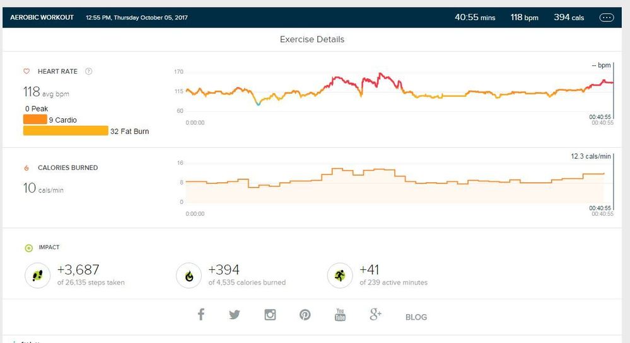Open the more options ellipsis menu
Image resolution: width=630 pixels, height=343 pixels.
point(607,18)
